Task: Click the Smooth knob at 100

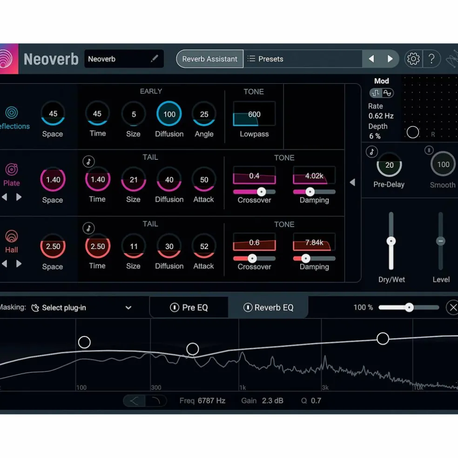Action: point(443,164)
